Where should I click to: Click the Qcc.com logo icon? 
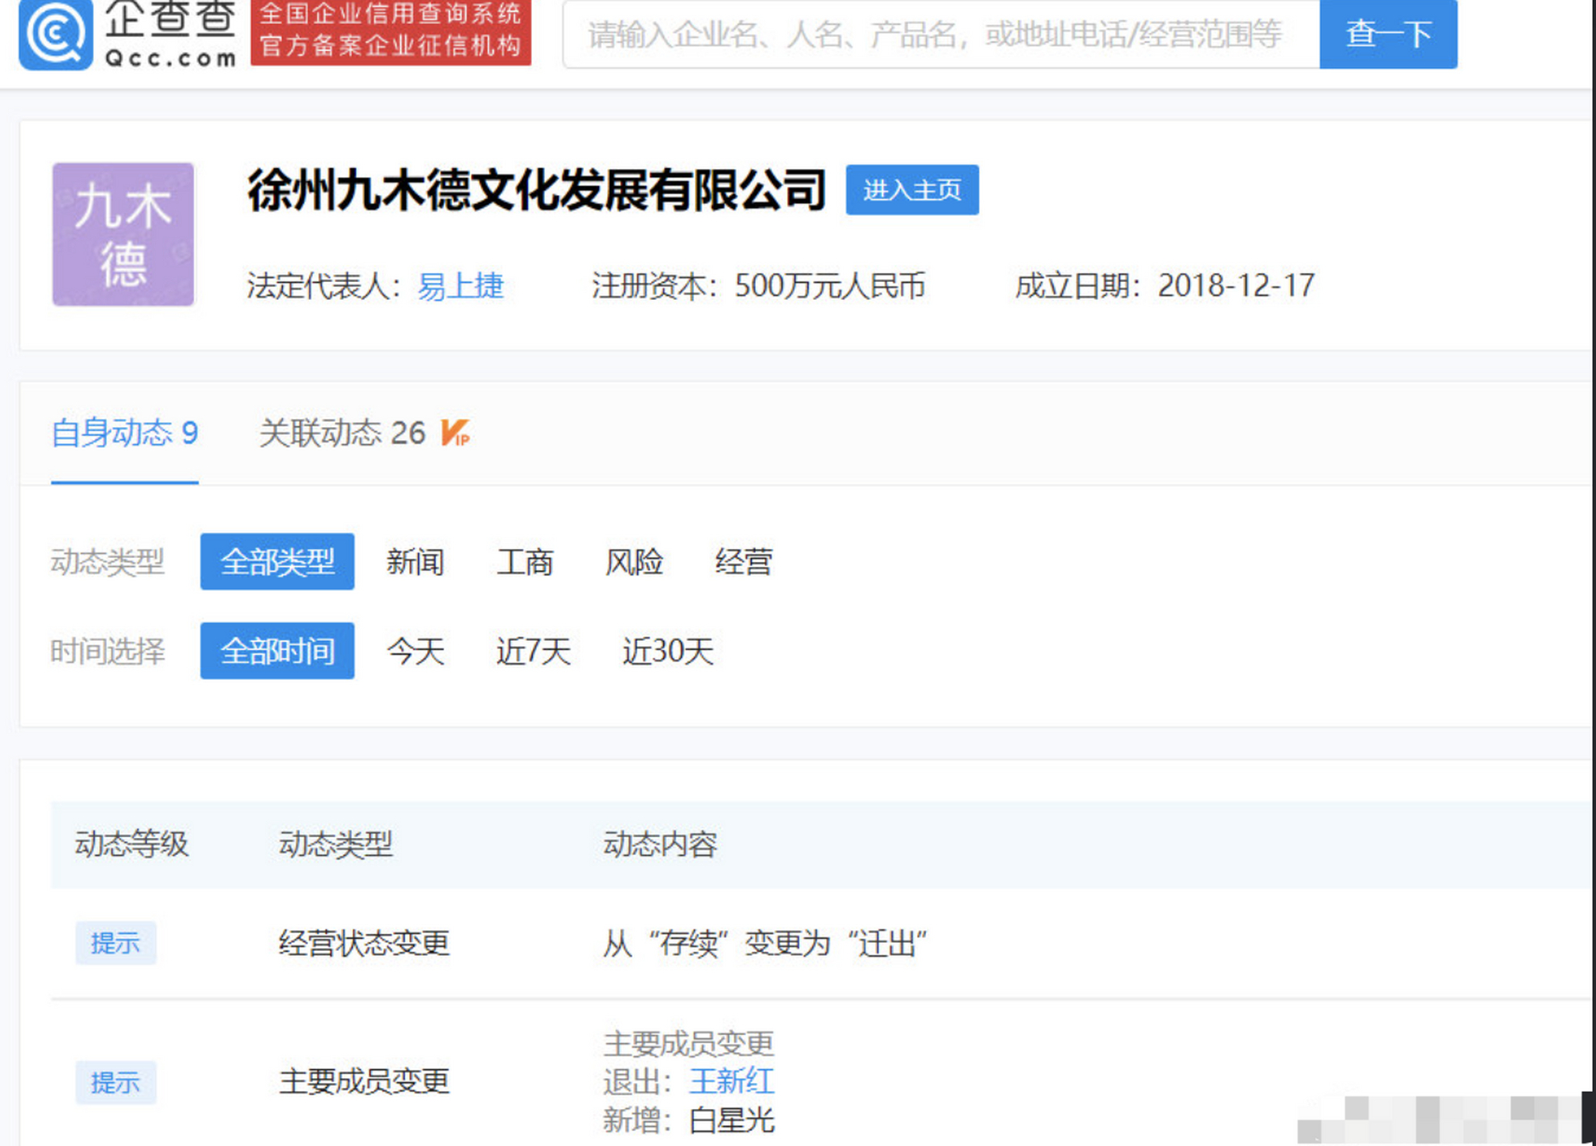(56, 34)
